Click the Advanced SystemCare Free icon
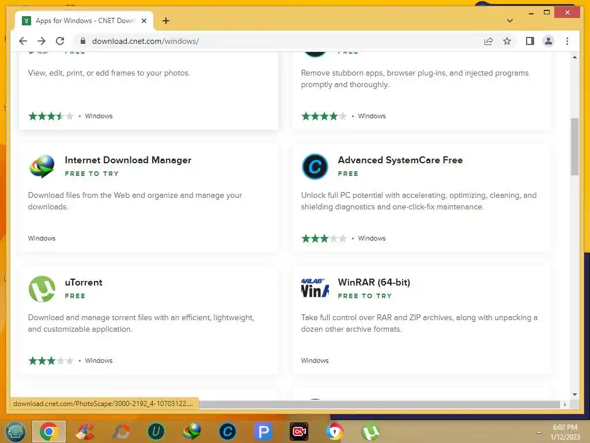Viewport: 590px width, 443px height. click(x=315, y=167)
